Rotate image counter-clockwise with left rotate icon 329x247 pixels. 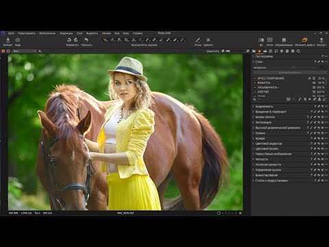pos(69,40)
